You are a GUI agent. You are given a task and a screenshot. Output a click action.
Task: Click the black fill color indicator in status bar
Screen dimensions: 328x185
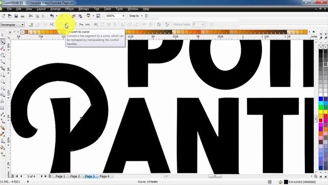tap(286, 182)
